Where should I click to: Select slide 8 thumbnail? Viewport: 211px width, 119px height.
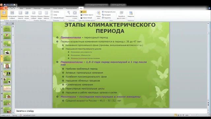(x=7, y=81)
